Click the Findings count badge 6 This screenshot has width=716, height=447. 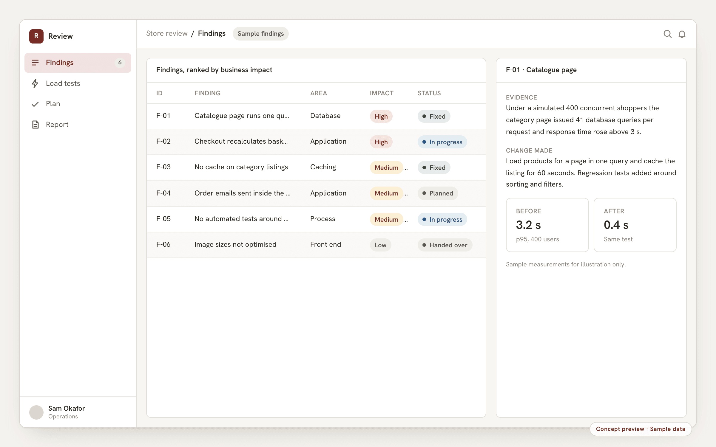click(120, 63)
